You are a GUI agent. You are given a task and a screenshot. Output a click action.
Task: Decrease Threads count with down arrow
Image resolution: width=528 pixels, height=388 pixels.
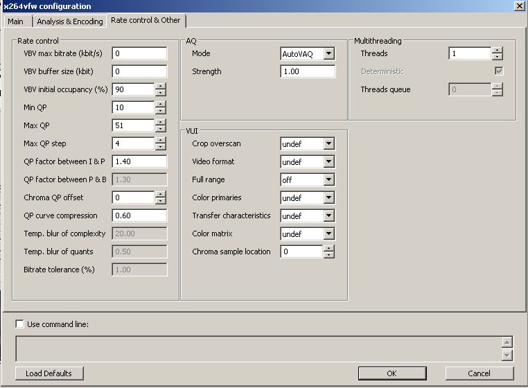(x=498, y=57)
